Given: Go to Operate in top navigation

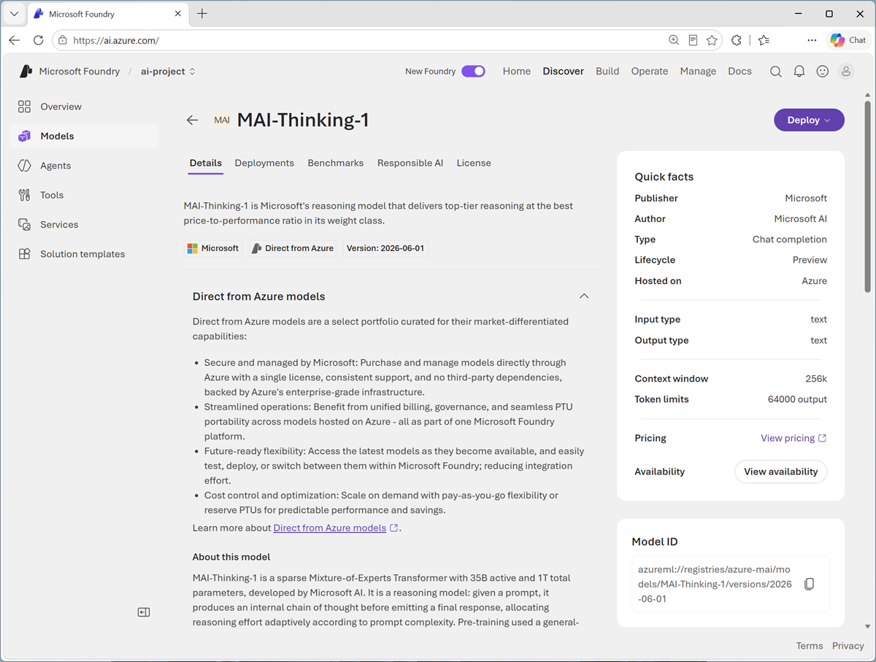Looking at the screenshot, I should [650, 72].
